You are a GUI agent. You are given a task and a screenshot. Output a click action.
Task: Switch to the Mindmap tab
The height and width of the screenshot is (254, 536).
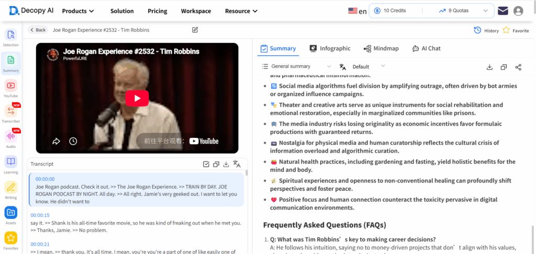(x=381, y=49)
